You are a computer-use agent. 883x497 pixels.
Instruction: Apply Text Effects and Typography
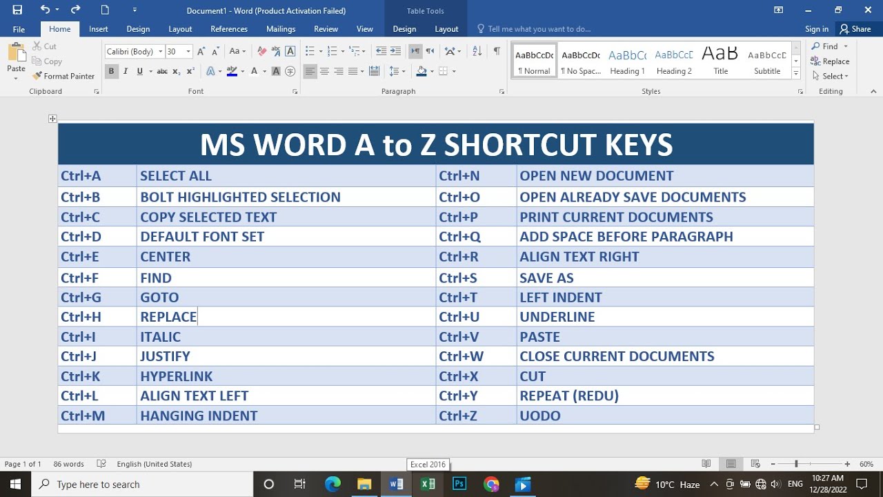point(210,71)
